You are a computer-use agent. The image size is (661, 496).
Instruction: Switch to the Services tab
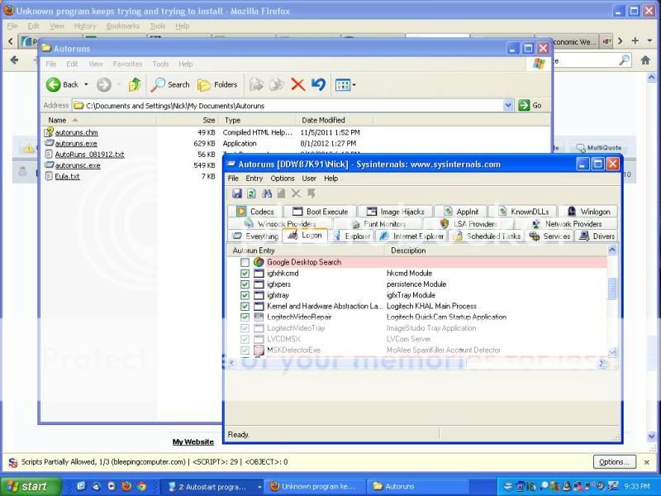coord(550,236)
